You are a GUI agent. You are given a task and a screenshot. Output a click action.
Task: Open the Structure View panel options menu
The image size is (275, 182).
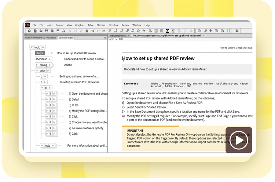coord(105,38)
